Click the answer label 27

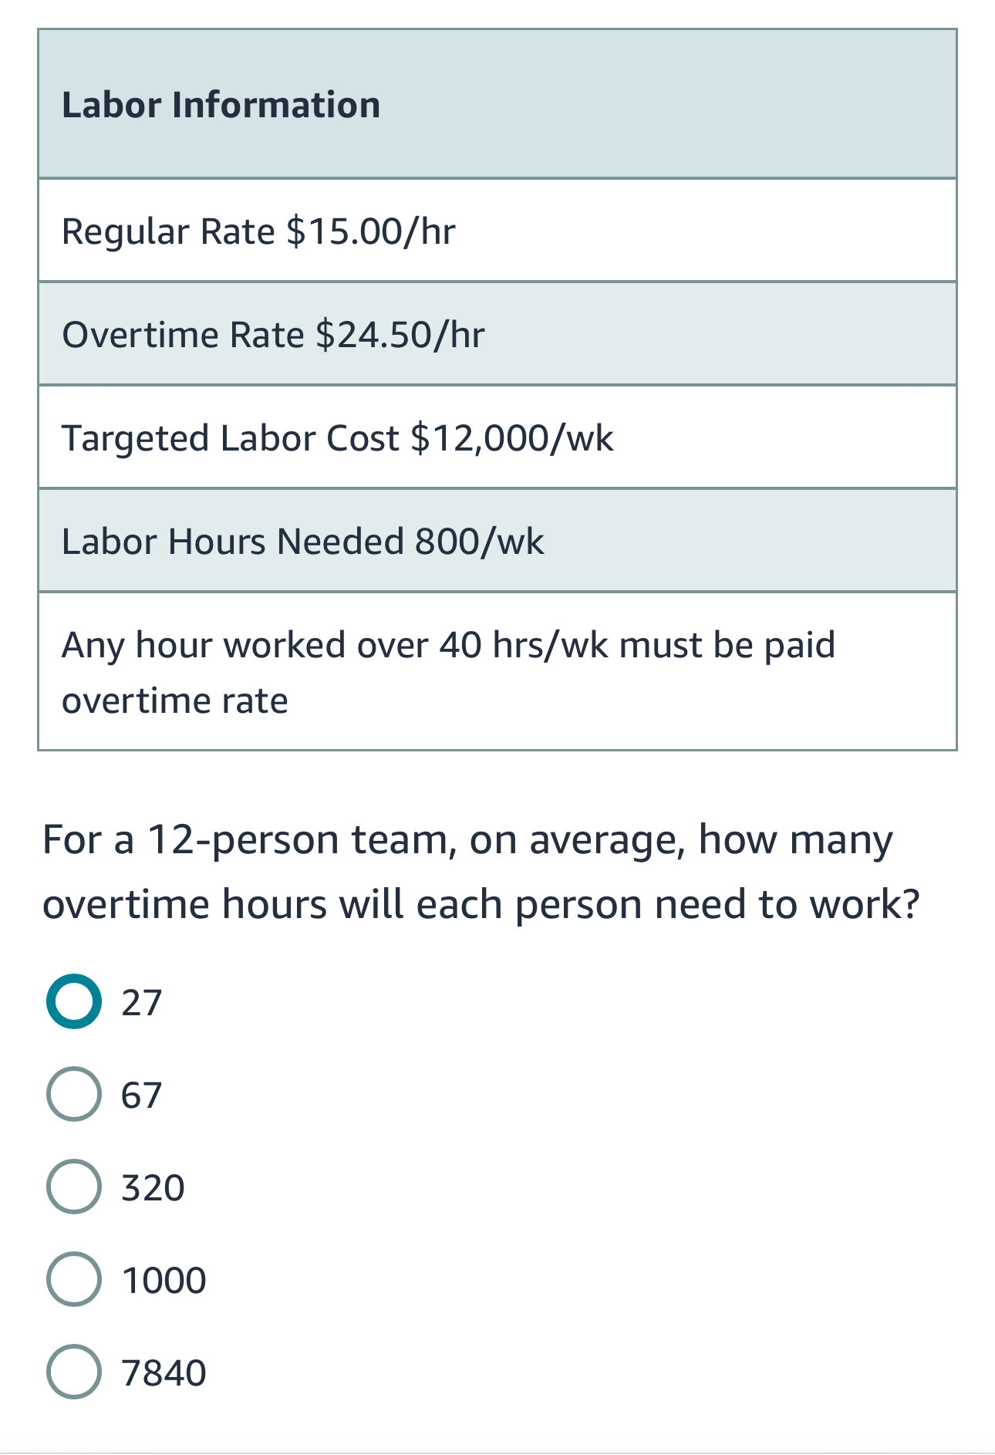click(x=143, y=1001)
